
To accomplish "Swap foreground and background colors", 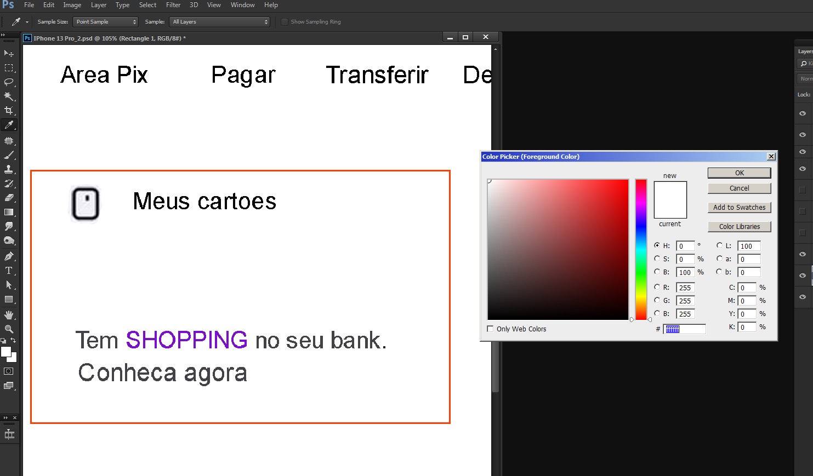I will (14, 341).
